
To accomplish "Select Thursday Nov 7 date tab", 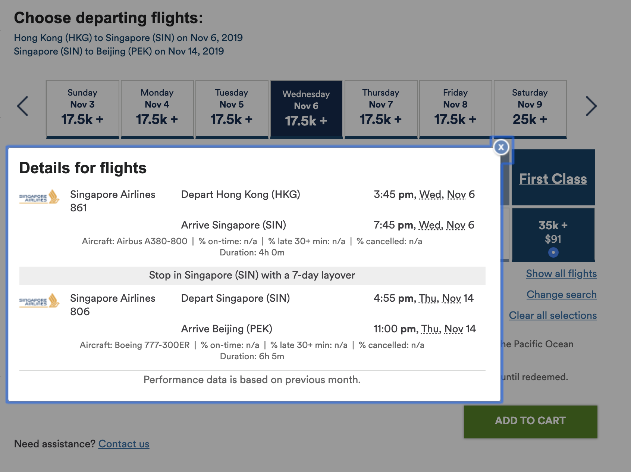I will point(381,109).
